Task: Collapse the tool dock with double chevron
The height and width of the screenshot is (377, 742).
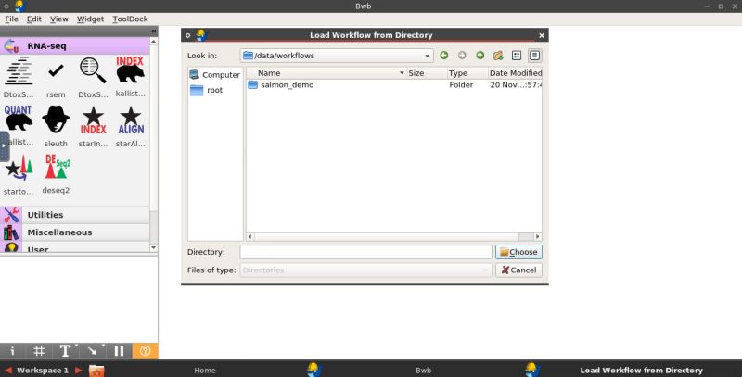Action: coord(153,31)
